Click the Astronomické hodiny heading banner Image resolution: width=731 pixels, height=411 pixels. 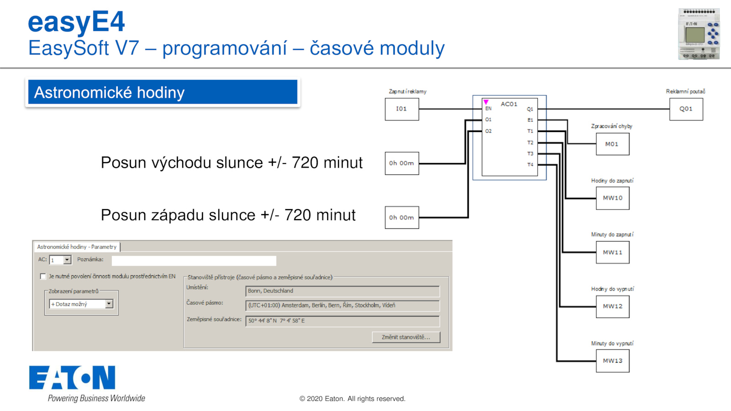(x=163, y=92)
